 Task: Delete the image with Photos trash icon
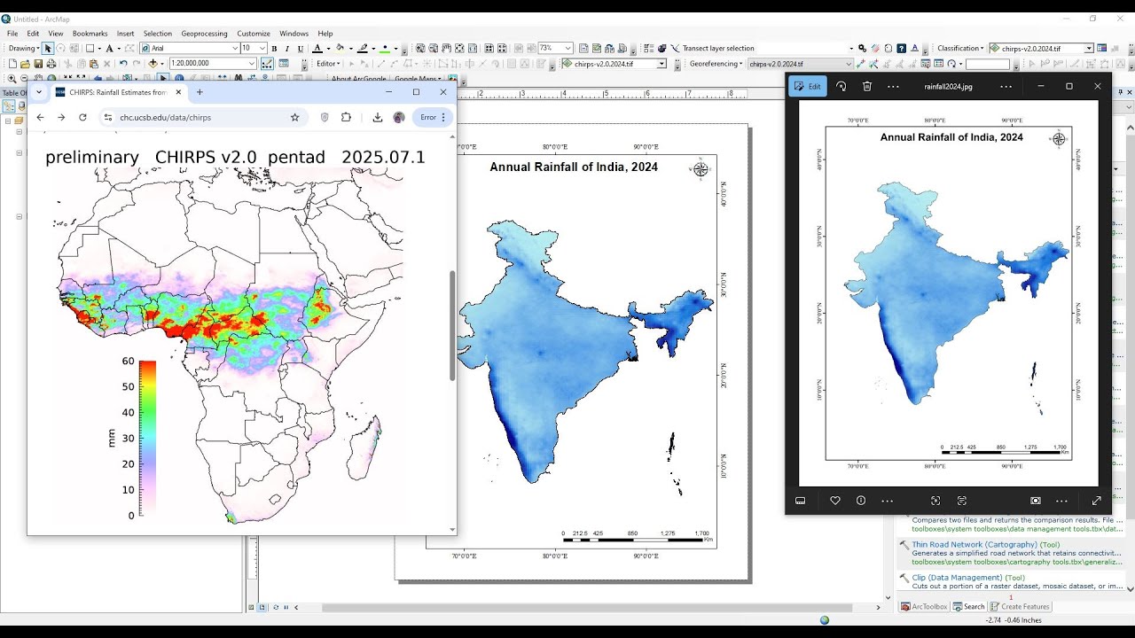(867, 86)
